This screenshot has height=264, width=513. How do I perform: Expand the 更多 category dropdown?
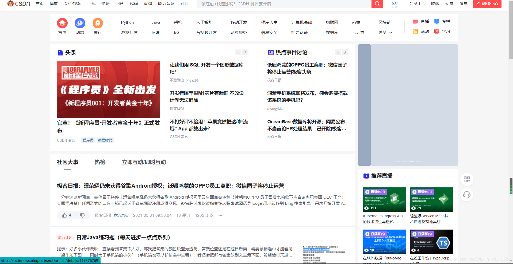385,32
